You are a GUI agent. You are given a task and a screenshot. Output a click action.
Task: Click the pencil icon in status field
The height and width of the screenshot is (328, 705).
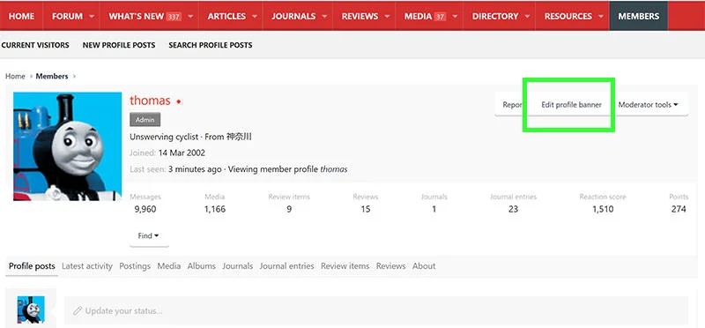pyautogui.click(x=78, y=311)
